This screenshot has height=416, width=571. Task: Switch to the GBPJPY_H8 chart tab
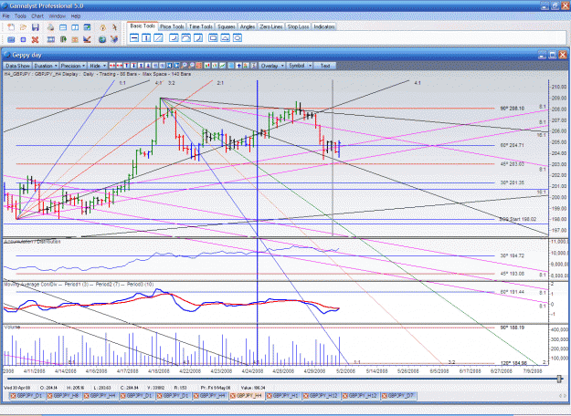65,396
